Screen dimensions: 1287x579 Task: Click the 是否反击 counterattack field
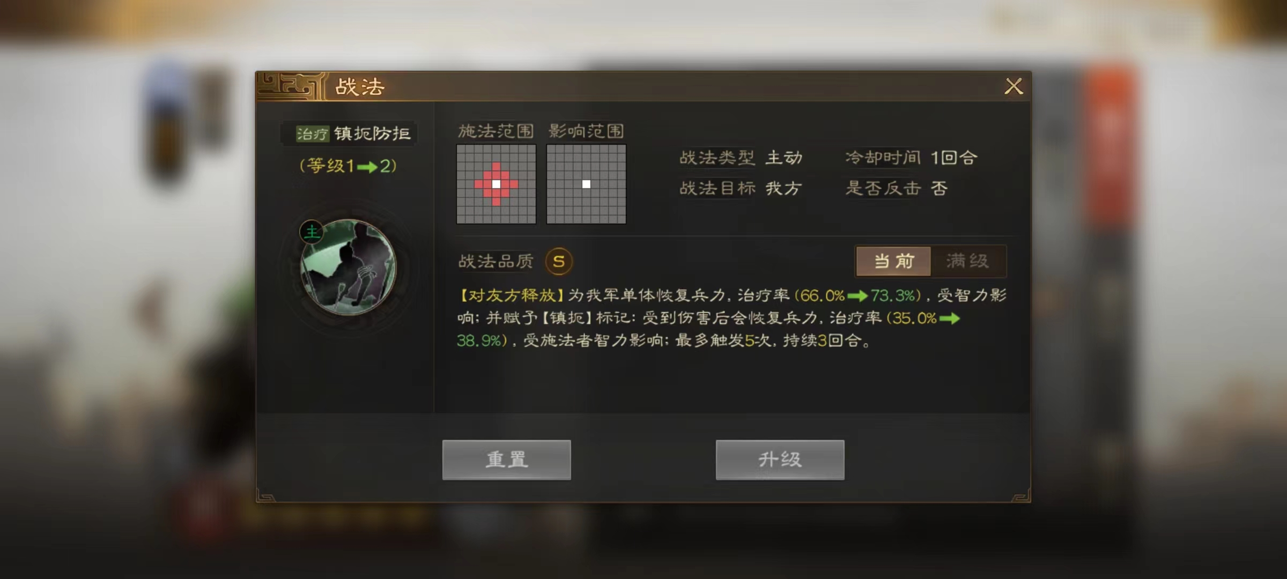coord(897,188)
